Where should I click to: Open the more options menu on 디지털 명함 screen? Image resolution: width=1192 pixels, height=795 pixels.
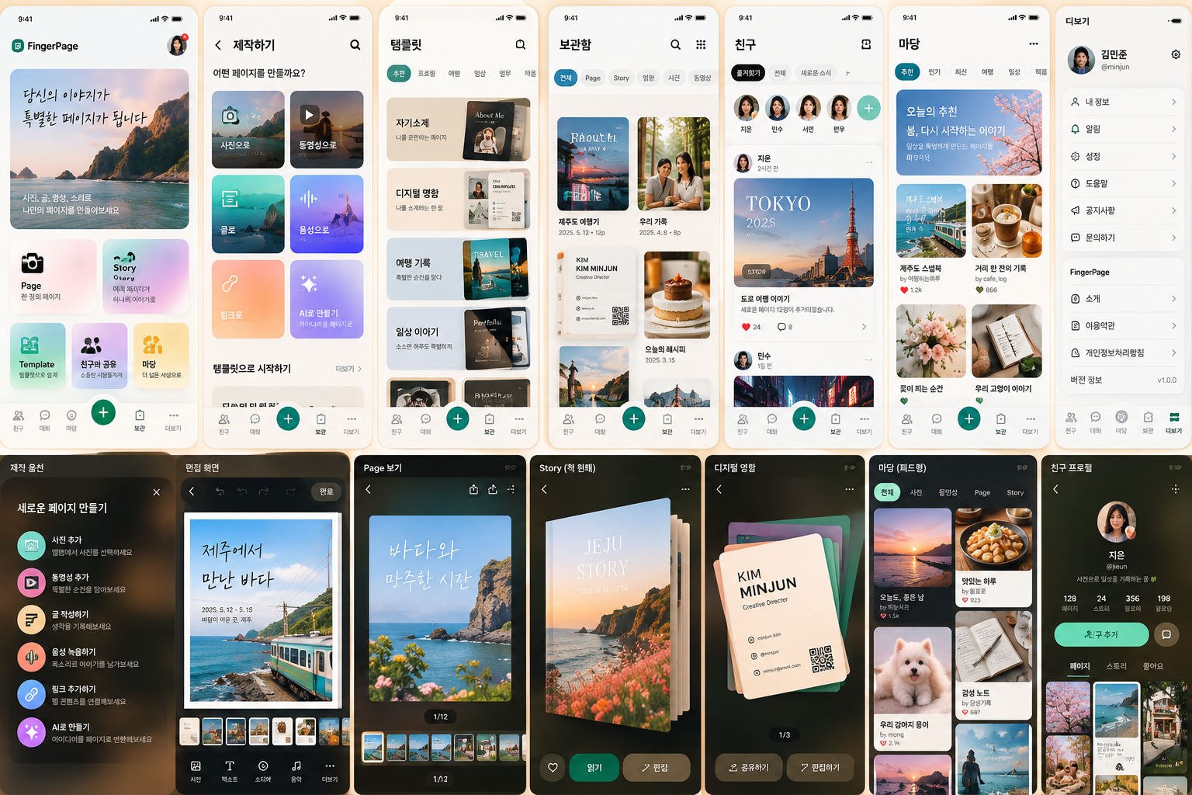tap(849, 489)
